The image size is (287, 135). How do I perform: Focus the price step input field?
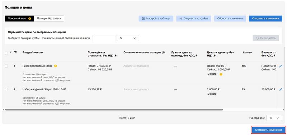point(104,38)
